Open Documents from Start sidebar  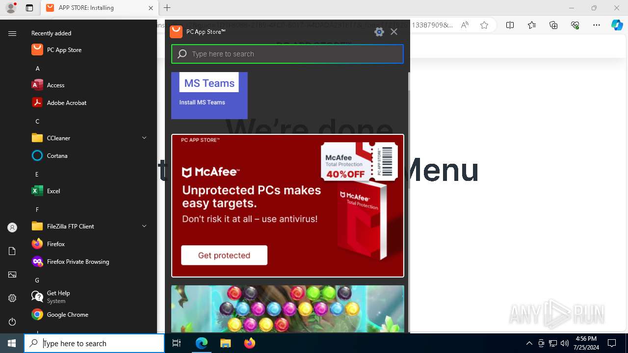click(x=12, y=251)
